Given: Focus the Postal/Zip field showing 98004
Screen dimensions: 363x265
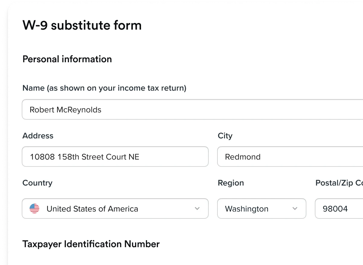Looking at the screenshot, I should tap(339, 208).
